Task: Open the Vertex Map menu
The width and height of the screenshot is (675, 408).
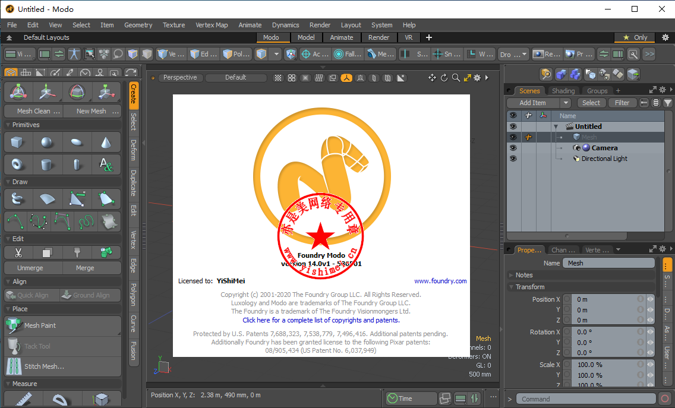Action: point(212,25)
